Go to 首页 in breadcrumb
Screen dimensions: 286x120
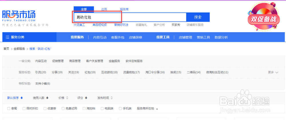(6, 49)
